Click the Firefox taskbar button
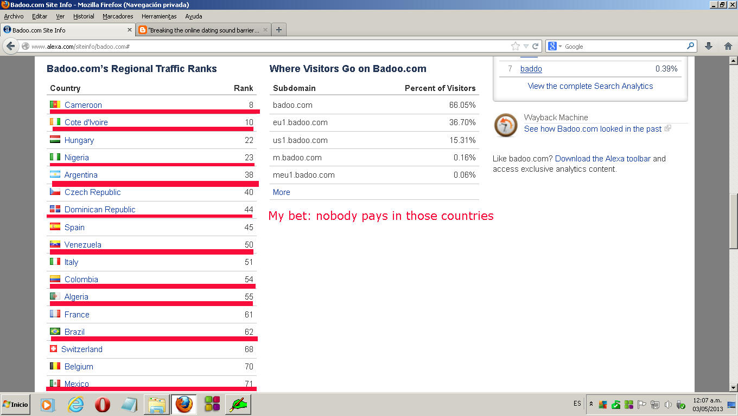This screenshot has width=738, height=416. coord(184,405)
